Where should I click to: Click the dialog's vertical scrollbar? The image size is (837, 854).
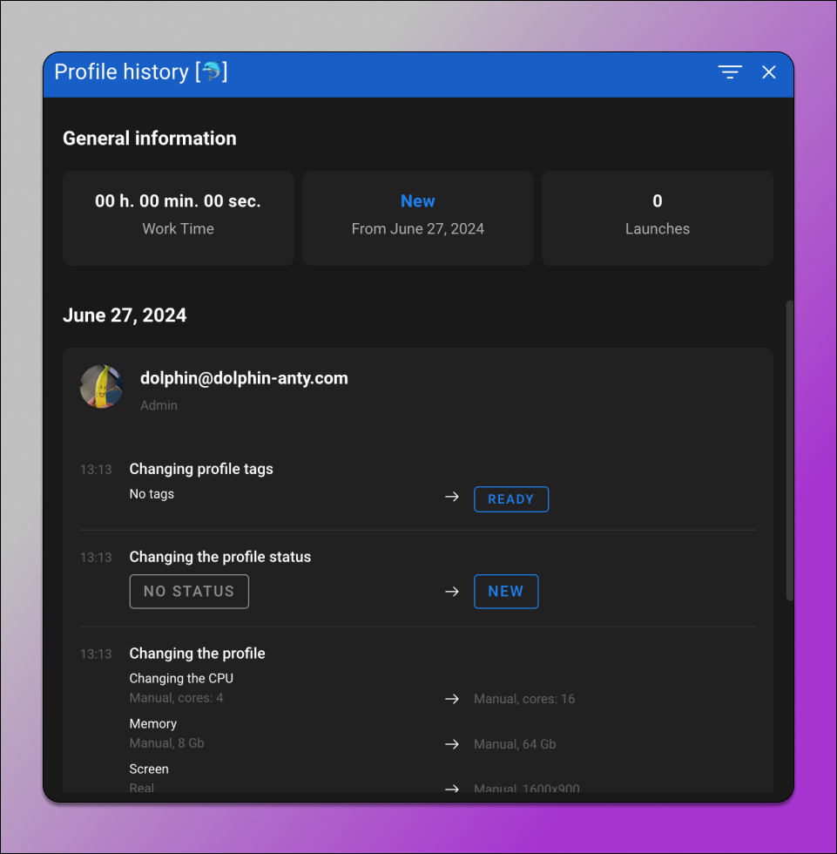[x=789, y=450]
